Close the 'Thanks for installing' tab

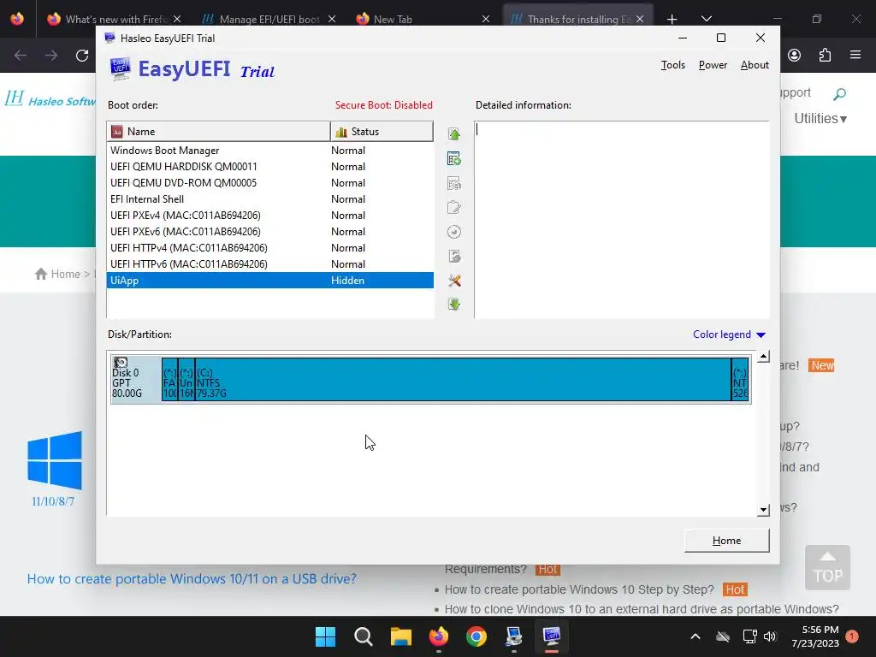pyautogui.click(x=640, y=19)
